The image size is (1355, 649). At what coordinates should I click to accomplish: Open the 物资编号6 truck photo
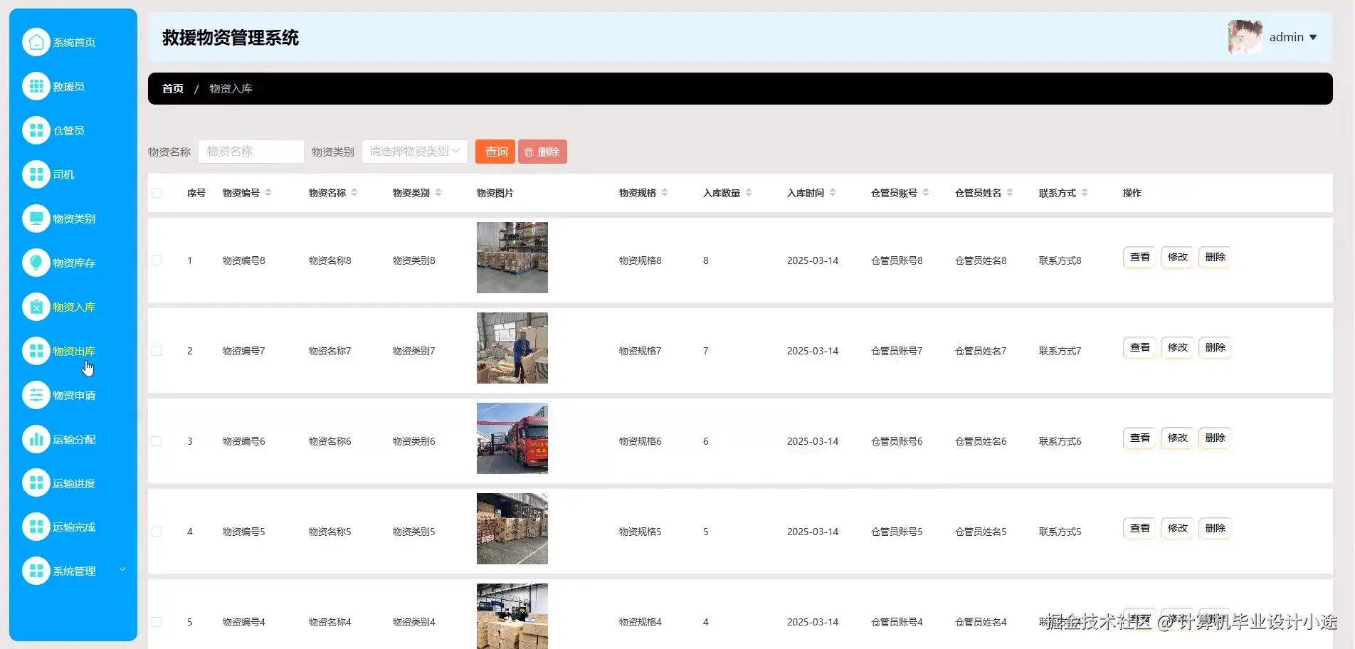pos(512,438)
